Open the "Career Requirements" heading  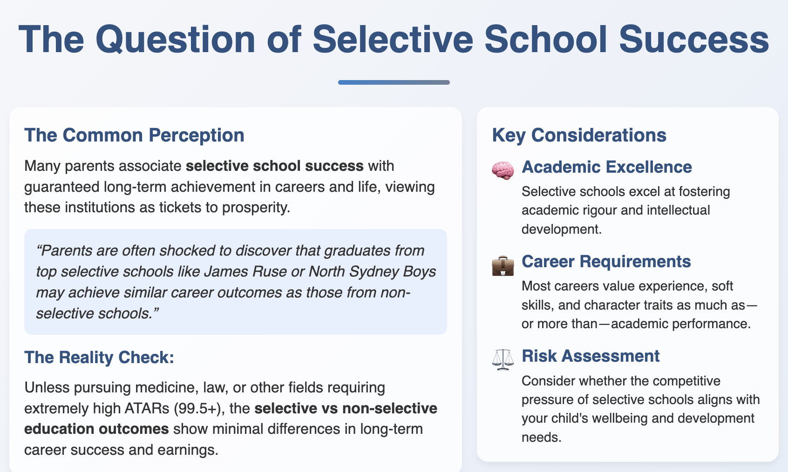[606, 262]
